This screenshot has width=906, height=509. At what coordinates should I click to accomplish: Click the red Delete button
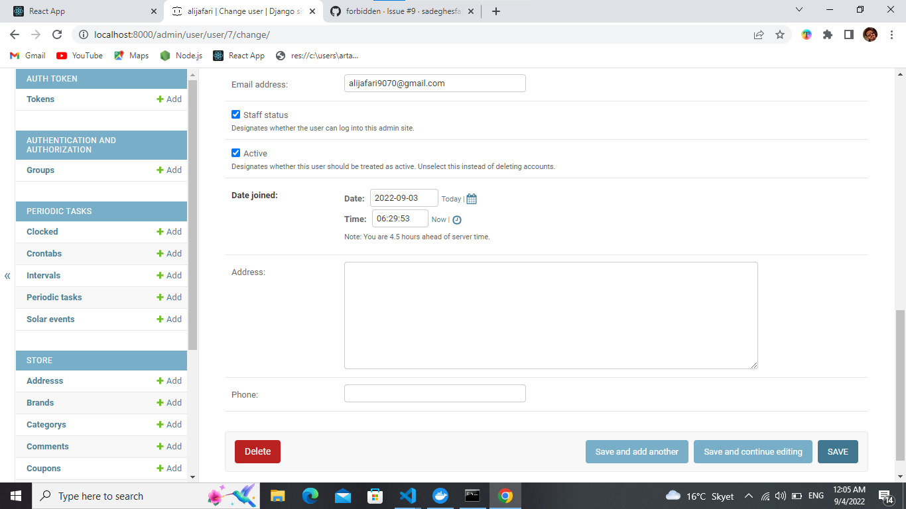257,451
